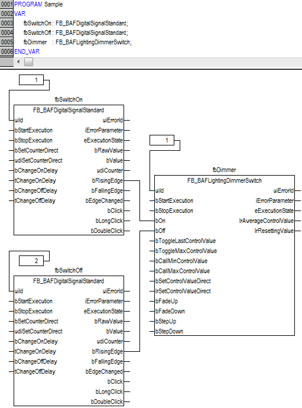The width and height of the screenshot is (302, 408).
Task: Select the udiSetCounterDirect input of fbSwitchOn
Action: (38, 161)
